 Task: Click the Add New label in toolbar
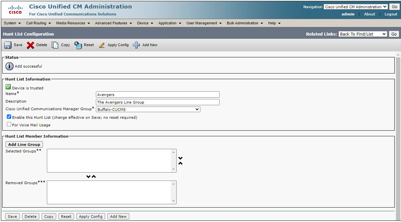pyautogui.click(x=150, y=45)
